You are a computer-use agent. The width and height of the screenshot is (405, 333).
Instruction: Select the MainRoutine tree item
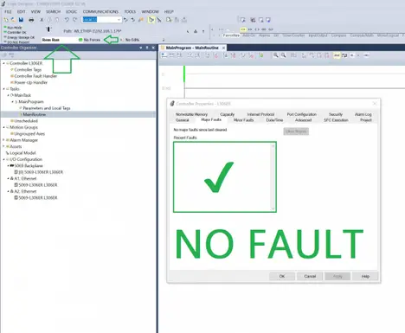coord(34,114)
